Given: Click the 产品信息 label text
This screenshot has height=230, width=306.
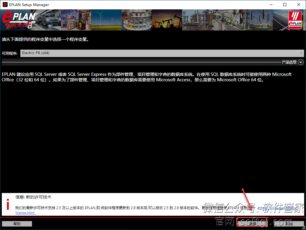Looking at the screenshot, I should [289, 62].
